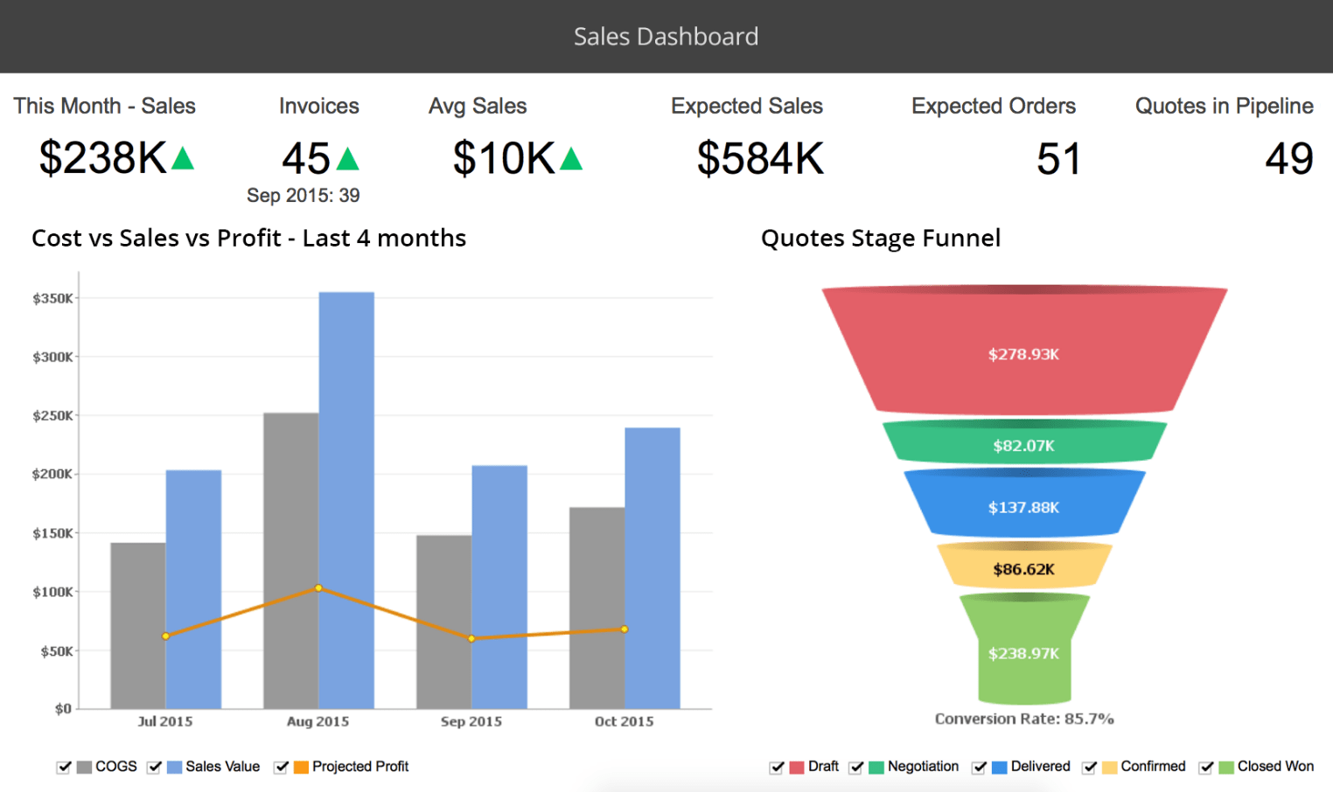Click the gray COGS legend color swatch
The height and width of the screenshot is (792, 1333).
coord(84,768)
